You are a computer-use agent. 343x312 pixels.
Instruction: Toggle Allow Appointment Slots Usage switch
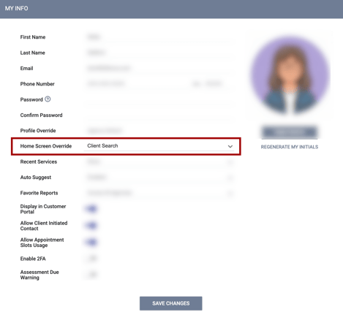[91, 243]
